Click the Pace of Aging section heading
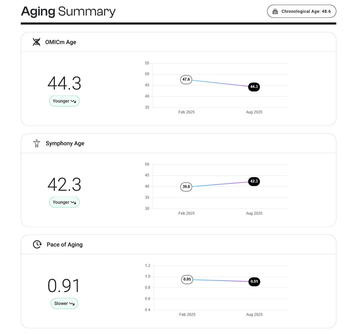Image resolution: width=357 pixels, height=334 pixels. pyautogui.click(x=65, y=245)
